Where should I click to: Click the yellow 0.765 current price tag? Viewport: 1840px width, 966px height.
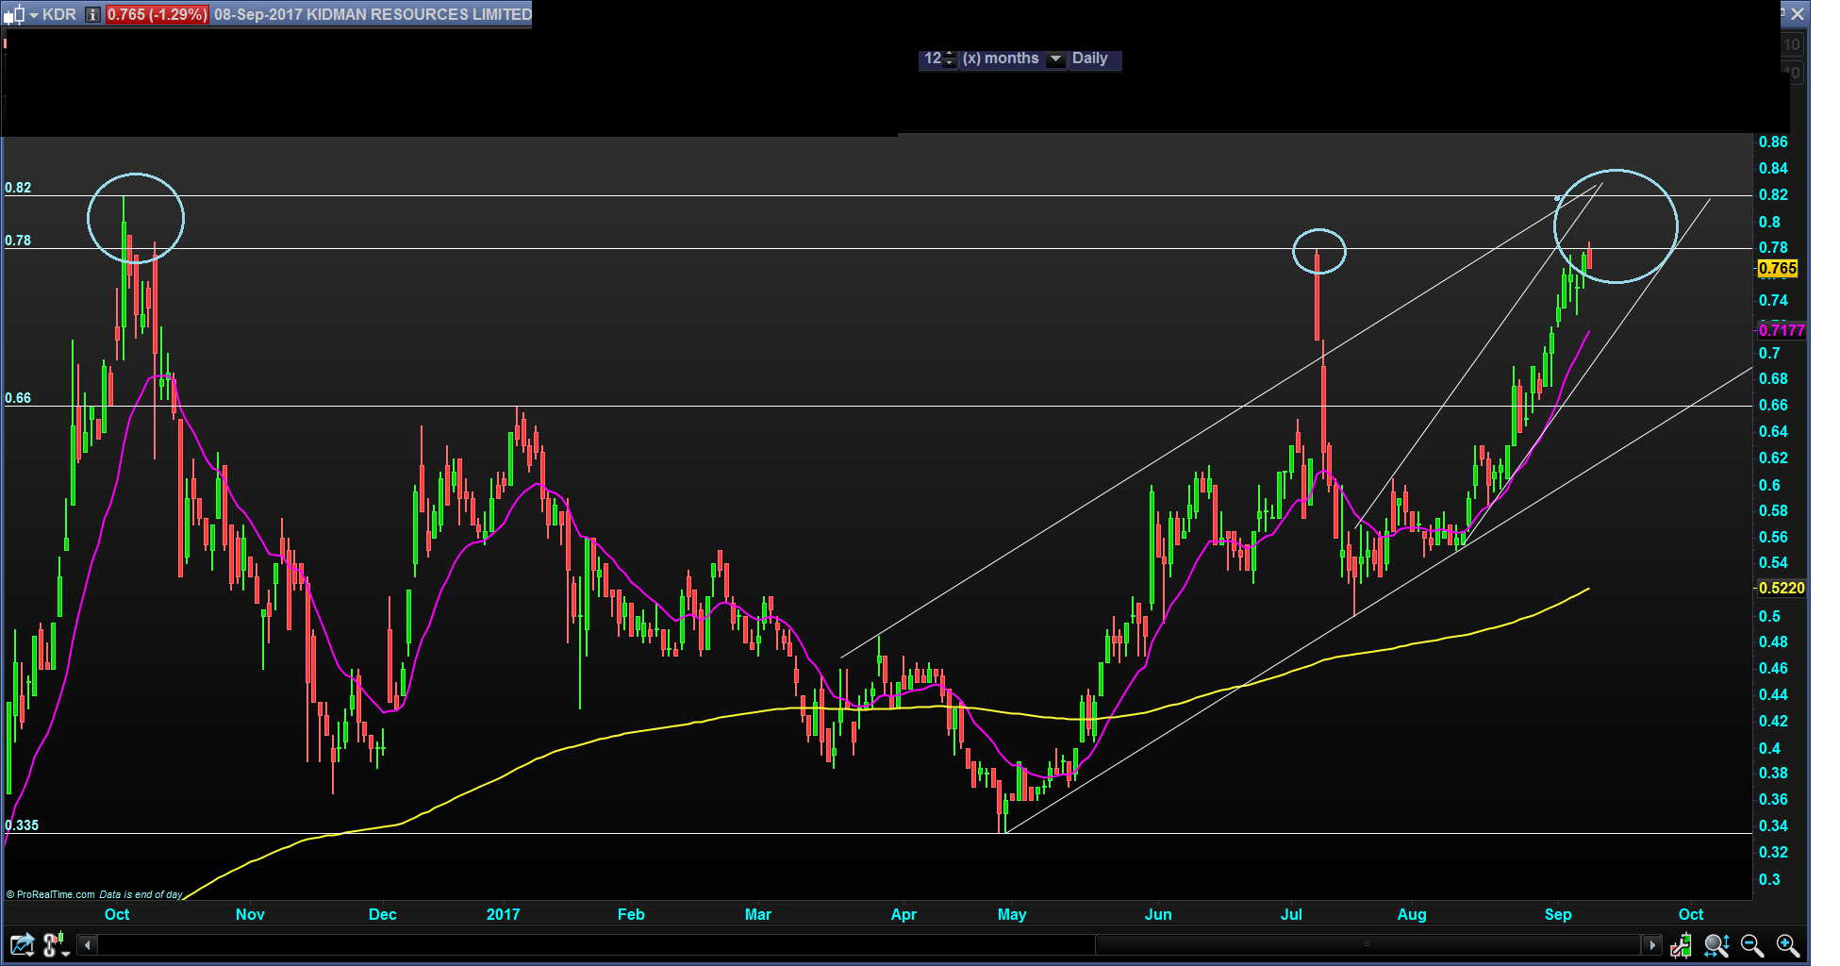[1778, 269]
